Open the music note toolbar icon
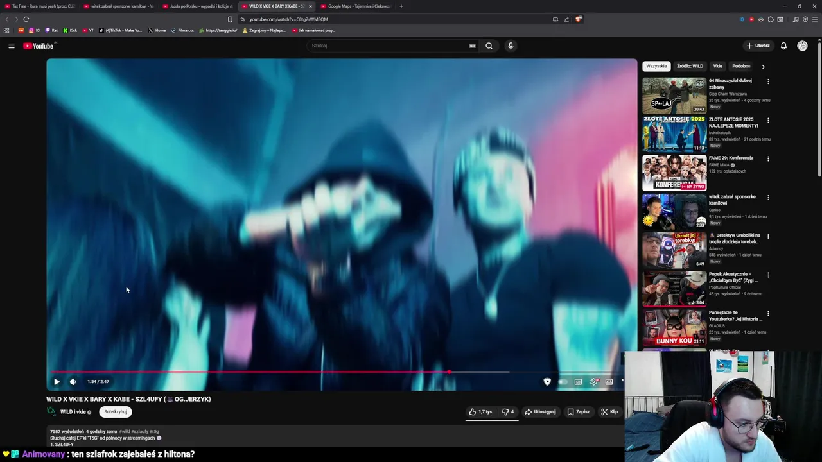This screenshot has width=822, height=462. [x=796, y=19]
